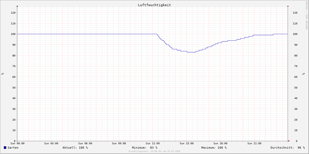Click the 'Sun 00:00' time axis label
Image resolution: width=309 pixels, height=154 pixels.
coord(18,143)
